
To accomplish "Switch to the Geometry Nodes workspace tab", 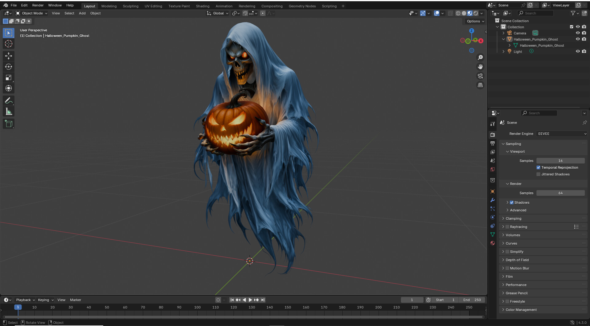I will (302, 6).
